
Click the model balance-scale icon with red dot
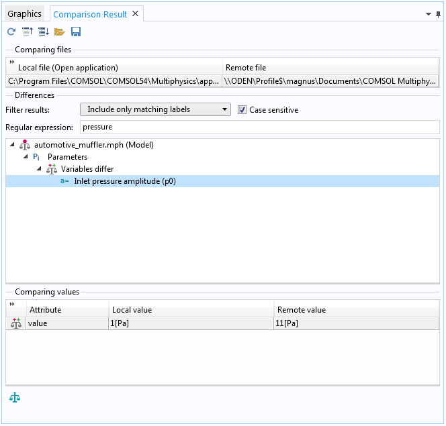pyautogui.click(x=25, y=145)
